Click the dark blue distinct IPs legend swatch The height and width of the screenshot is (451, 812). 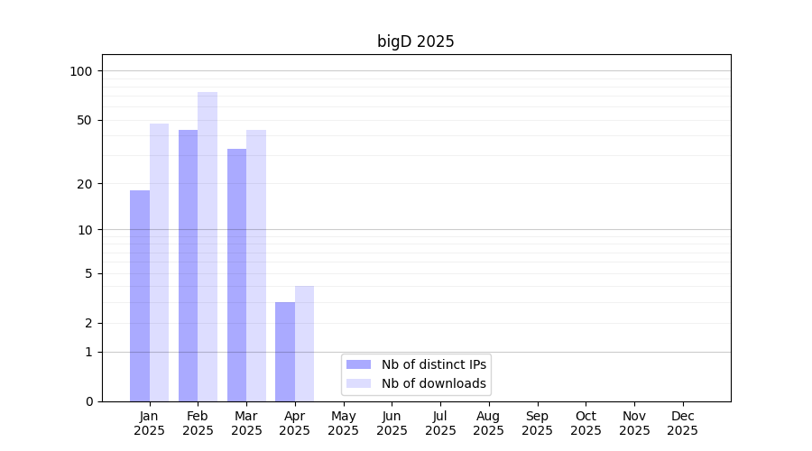(x=358, y=364)
